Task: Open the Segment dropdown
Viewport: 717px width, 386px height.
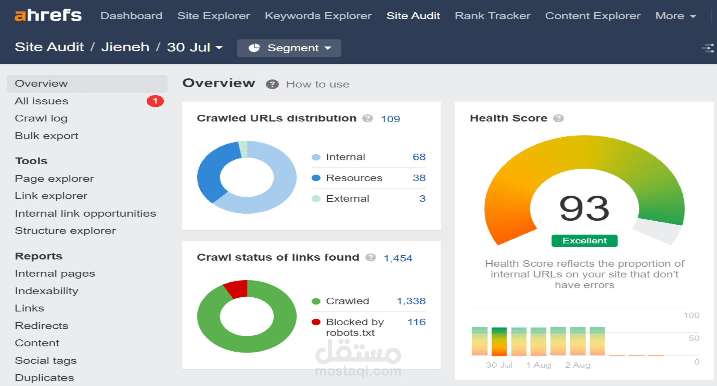Action: pos(289,48)
